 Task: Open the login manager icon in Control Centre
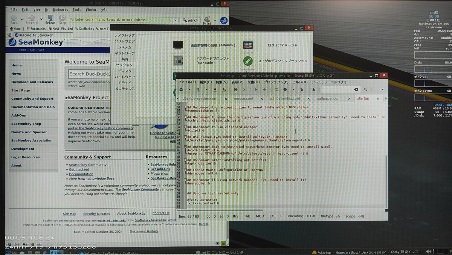pos(248,45)
